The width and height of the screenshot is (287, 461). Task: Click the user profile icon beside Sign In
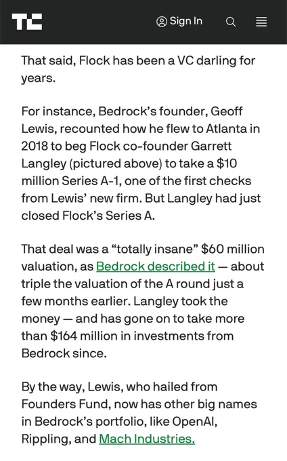(x=162, y=22)
